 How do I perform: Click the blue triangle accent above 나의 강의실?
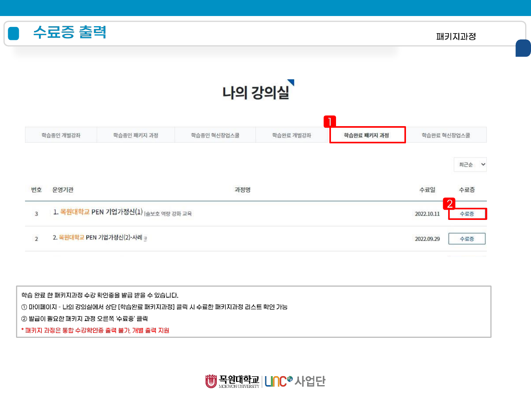291,82
